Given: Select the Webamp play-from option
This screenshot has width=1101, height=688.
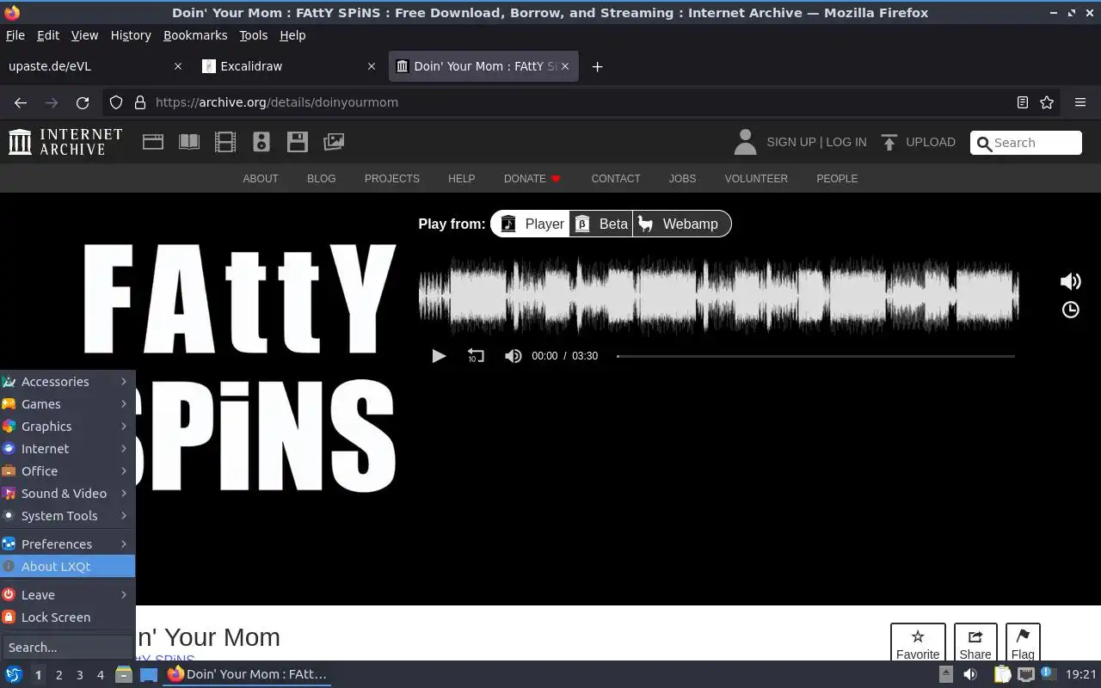Looking at the screenshot, I should point(681,224).
